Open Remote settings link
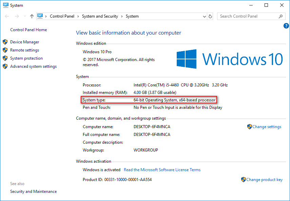This screenshot has height=201, width=290. [25, 50]
